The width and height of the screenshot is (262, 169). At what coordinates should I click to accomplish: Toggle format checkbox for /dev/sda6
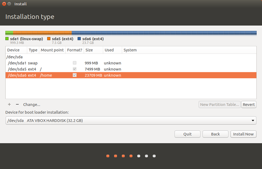(x=74, y=75)
